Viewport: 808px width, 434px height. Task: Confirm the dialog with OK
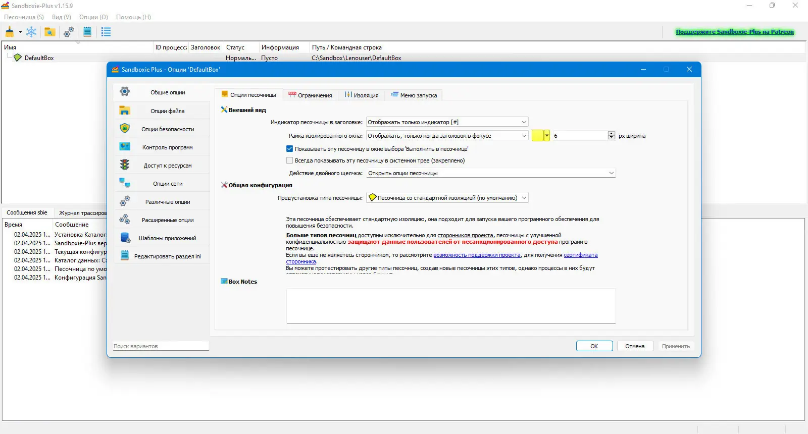tap(594, 346)
